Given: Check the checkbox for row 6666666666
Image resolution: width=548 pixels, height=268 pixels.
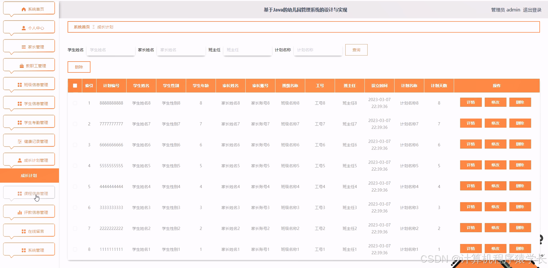Looking at the screenshot, I should tap(75, 145).
